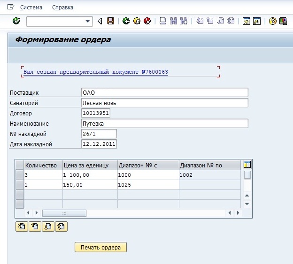Open the command field dropdown arrow
The image size is (293, 264).
coord(87,21)
